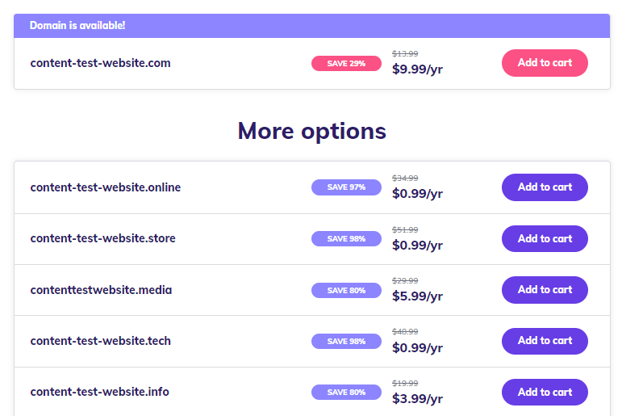
Task: Add content-test-website.online to cart
Action: pyautogui.click(x=545, y=187)
